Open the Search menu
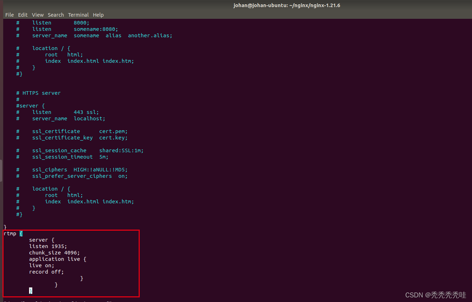The image size is (472, 302). point(56,15)
